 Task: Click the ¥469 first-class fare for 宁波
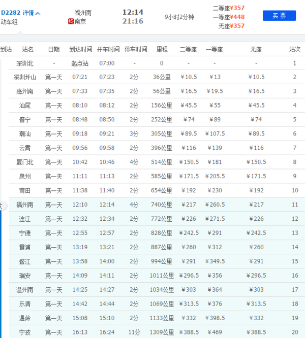pos(215,332)
